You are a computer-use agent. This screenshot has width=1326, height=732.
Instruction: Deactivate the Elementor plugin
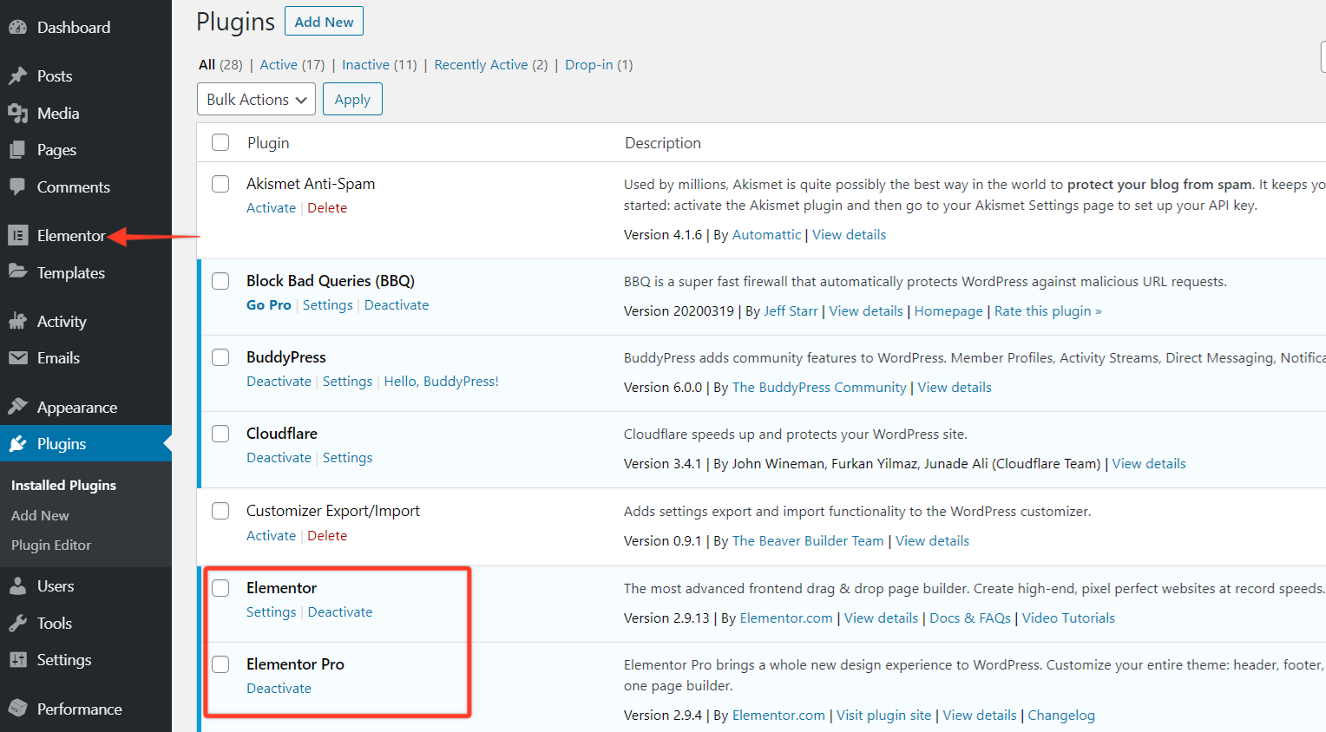[x=340, y=611]
